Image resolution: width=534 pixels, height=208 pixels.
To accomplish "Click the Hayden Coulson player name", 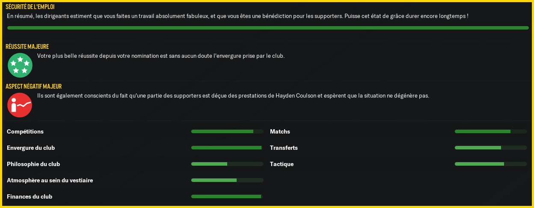I will (x=297, y=96).
